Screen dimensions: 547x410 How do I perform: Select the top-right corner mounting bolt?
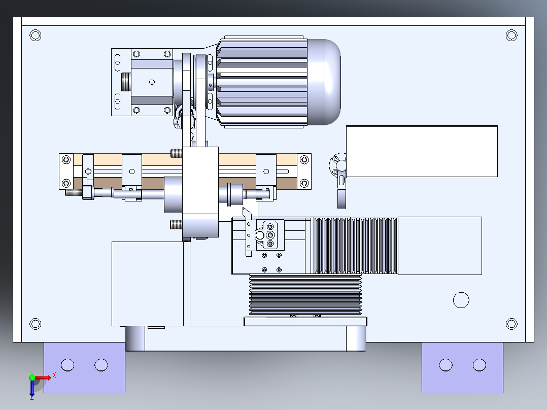[x=511, y=35]
